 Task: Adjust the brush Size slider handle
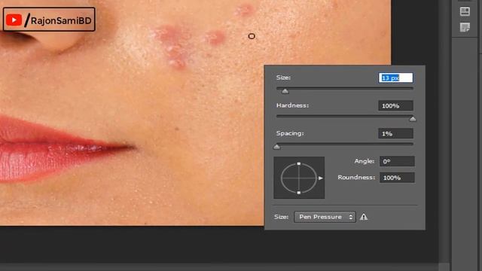coord(285,91)
